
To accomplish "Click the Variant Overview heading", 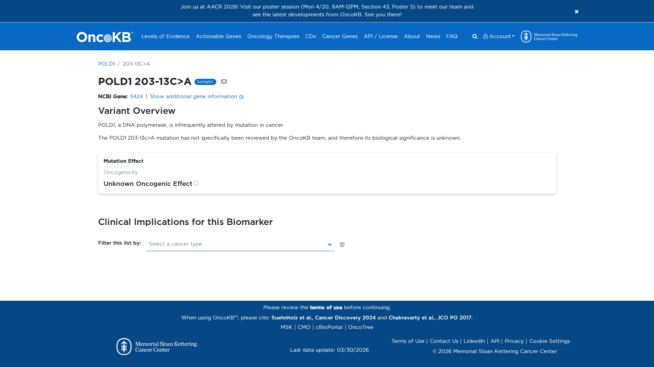I will tap(137, 111).
